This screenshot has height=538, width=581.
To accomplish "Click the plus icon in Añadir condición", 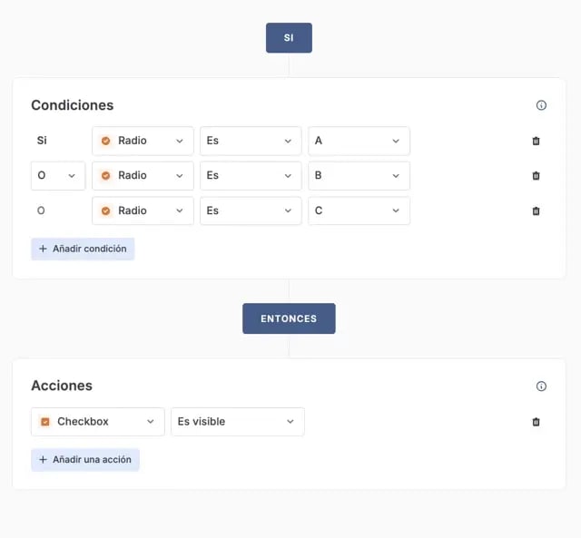I will pos(43,249).
